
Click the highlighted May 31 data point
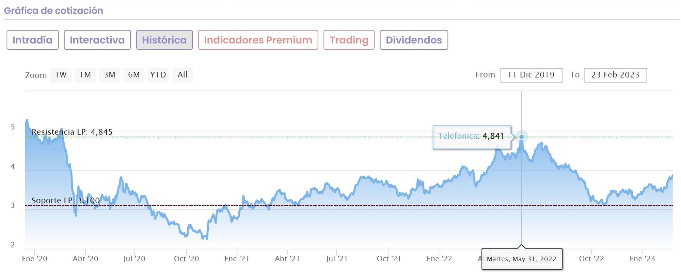click(x=521, y=137)
